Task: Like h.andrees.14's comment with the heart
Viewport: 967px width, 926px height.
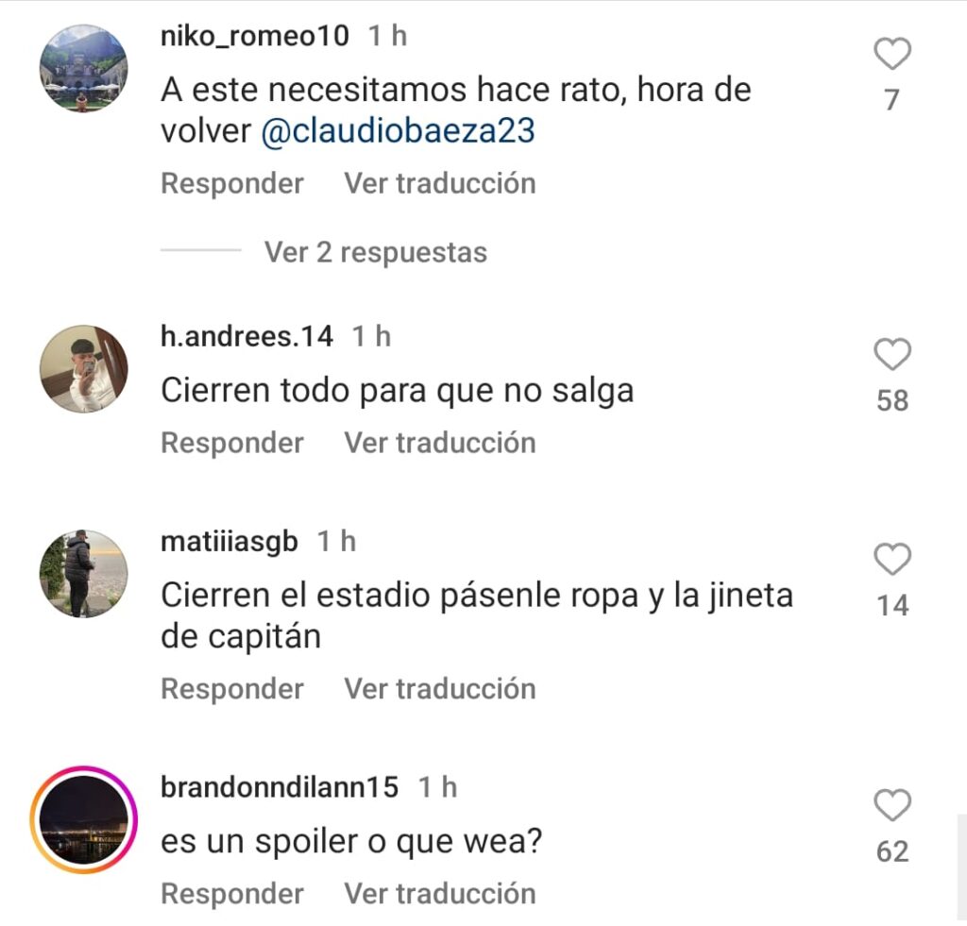Action: coord(892,355)
